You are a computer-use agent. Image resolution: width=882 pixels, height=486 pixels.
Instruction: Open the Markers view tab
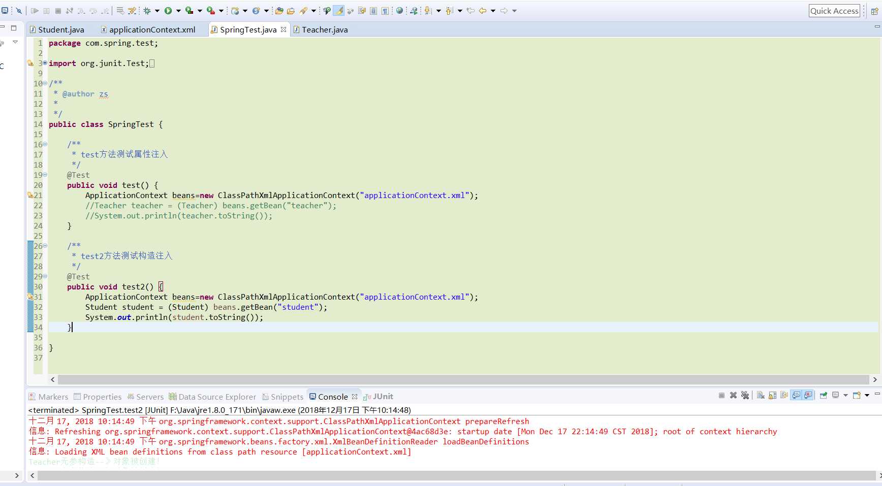coord(48,397)
